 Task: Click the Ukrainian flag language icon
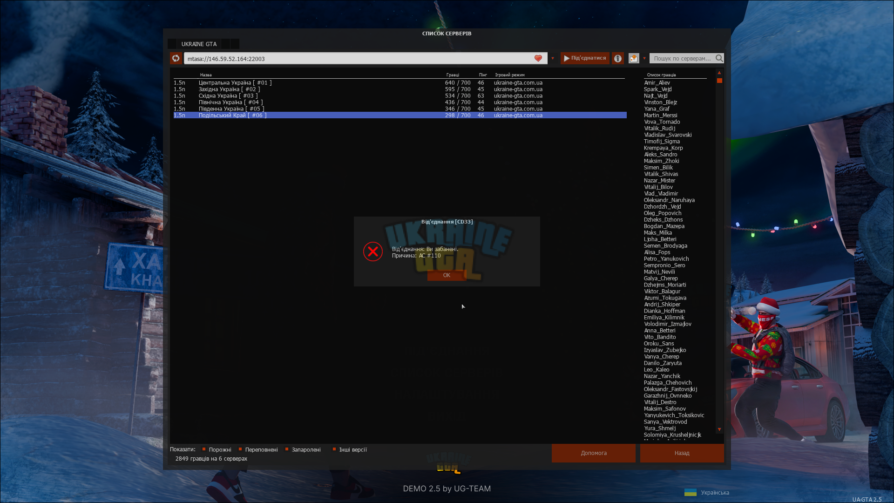(x=691, y=492)
